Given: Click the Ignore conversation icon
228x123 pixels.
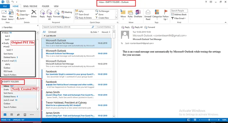Looking at the screenshot, I should tap(18, 11).
